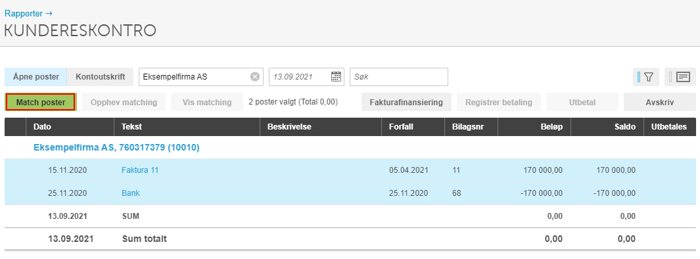This screenshot has height=259, width=700.
Task: Focus the Søk search field
Action: coord(399,77)
